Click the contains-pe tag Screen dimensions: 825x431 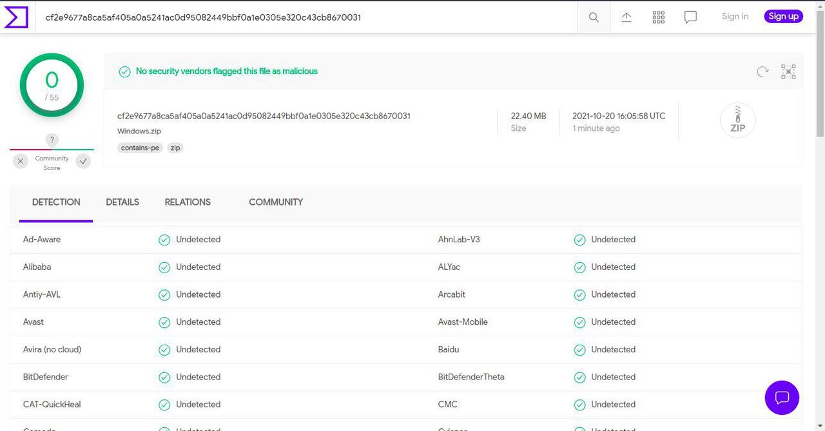[x=141, y=148]
